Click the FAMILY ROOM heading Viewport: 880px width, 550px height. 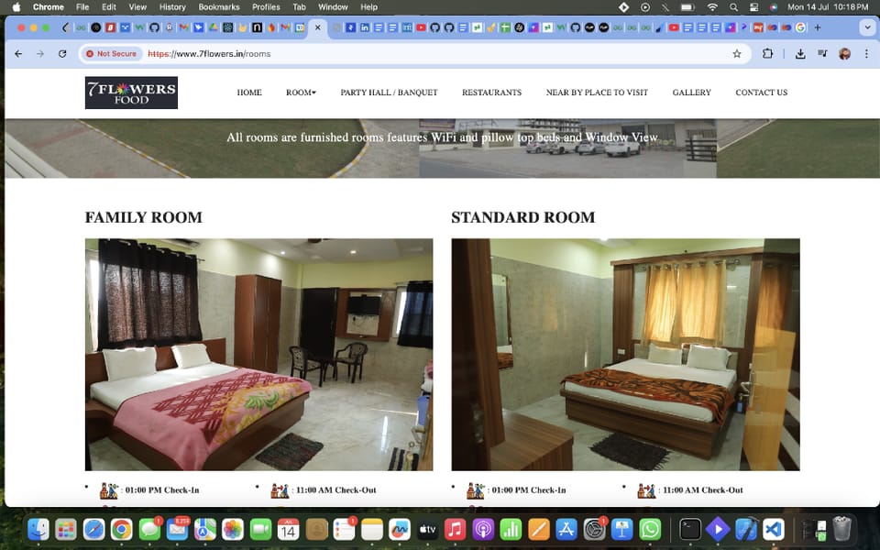point(144,218)
